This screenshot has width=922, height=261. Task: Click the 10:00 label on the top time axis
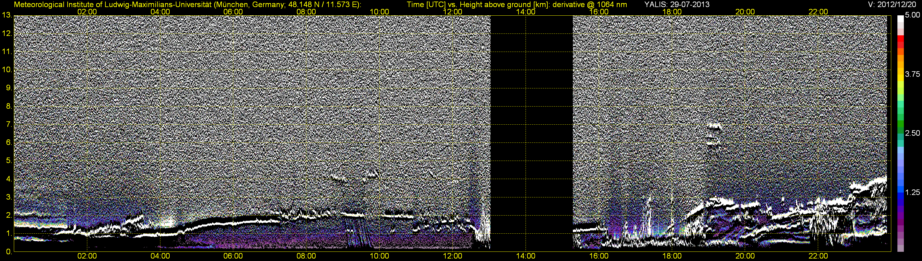379,12
